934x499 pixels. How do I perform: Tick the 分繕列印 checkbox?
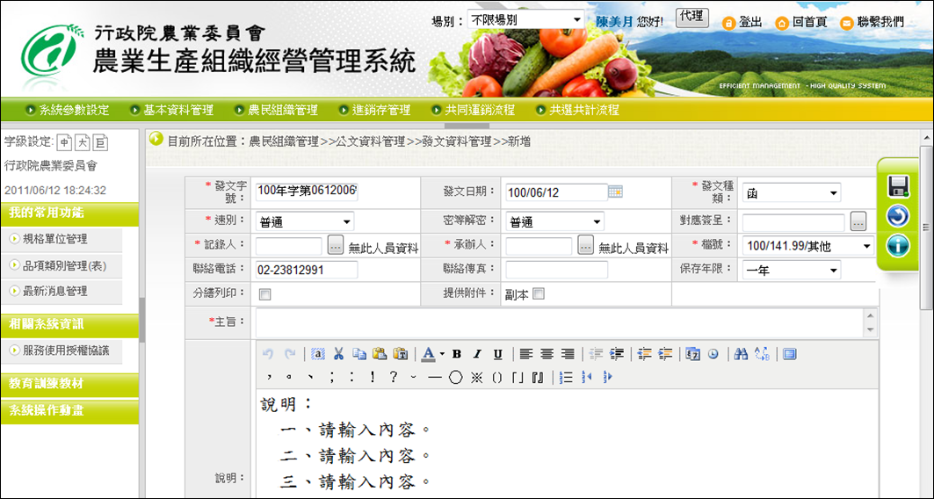[x=265, y=294]
